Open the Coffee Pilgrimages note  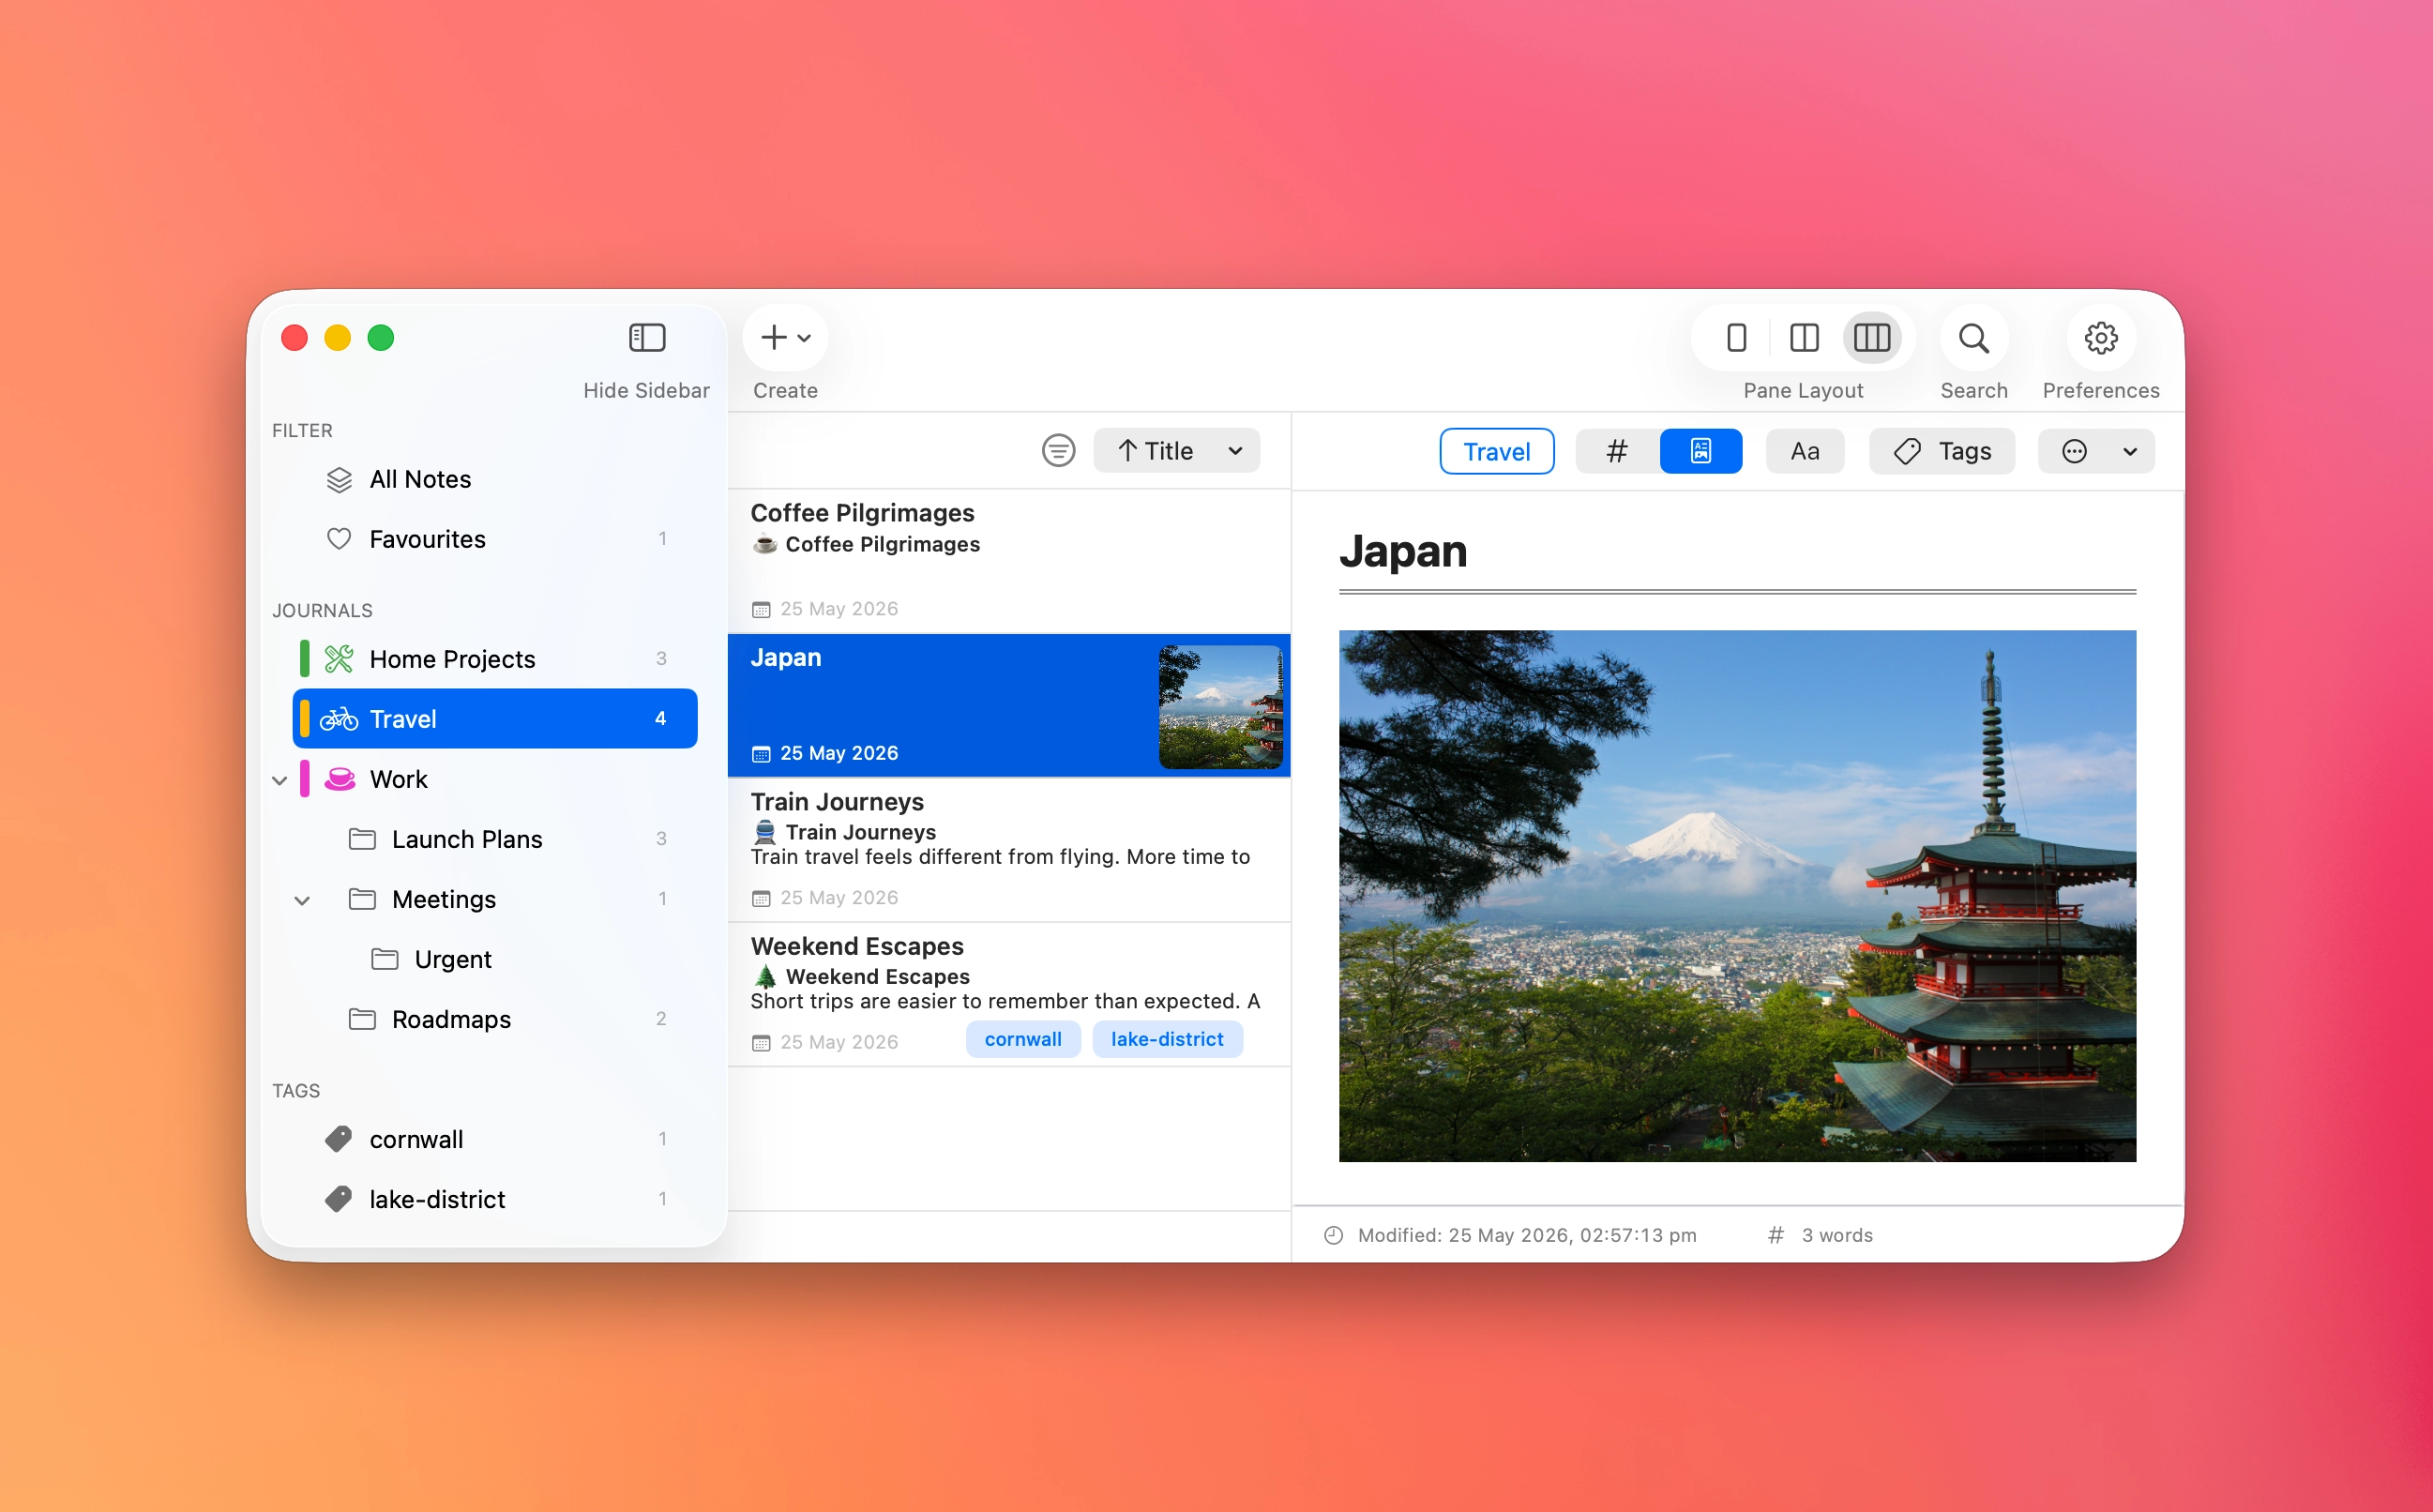click(1009, 561)
